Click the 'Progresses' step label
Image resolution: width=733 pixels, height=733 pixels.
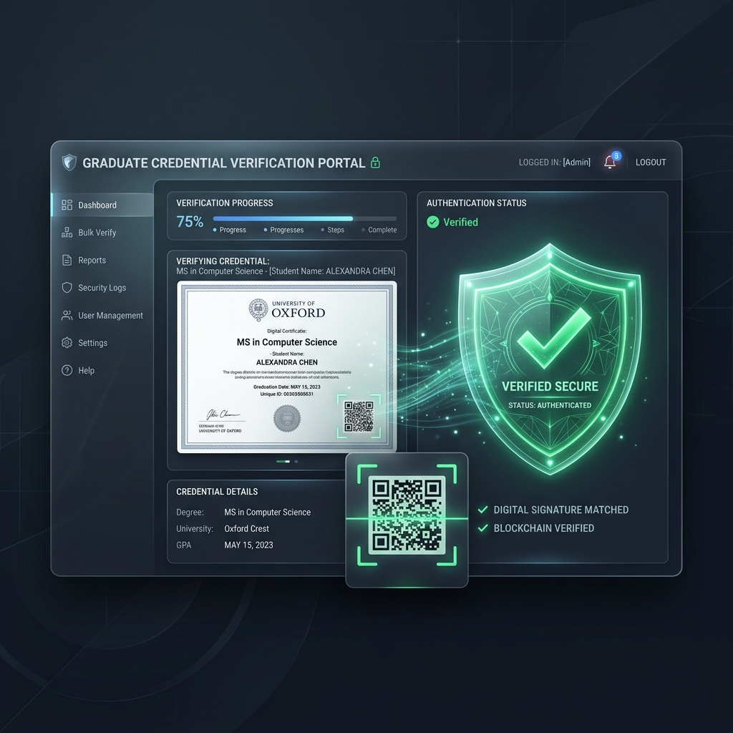[286, 230]
